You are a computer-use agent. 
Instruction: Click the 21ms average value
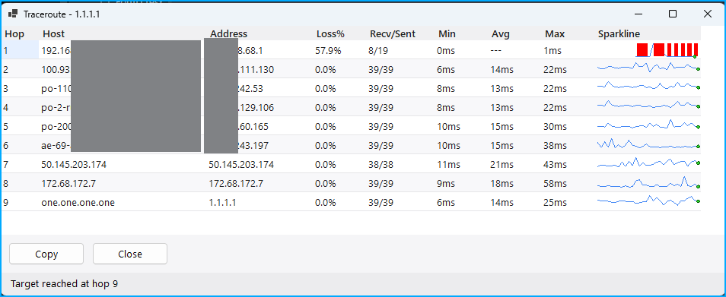(502, 164)
